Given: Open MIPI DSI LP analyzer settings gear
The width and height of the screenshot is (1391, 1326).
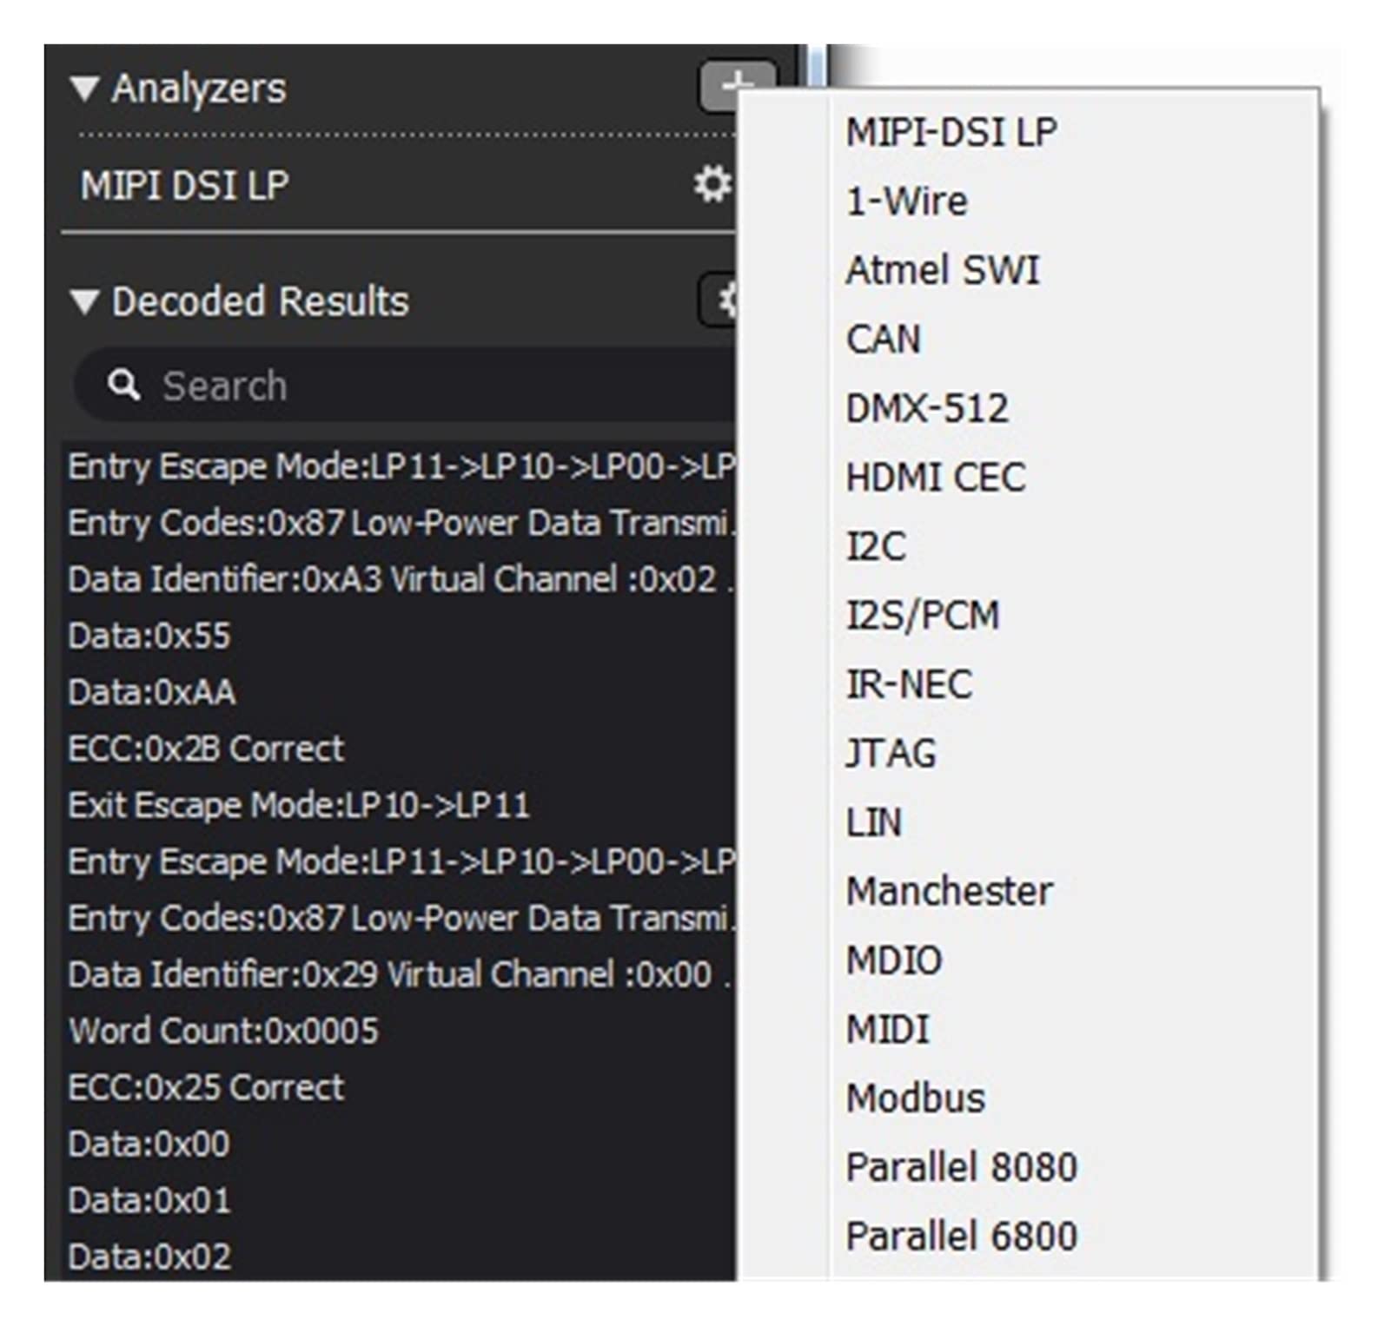Looking at the screenshot, I should pyautogui.click(x=712, y=184).
